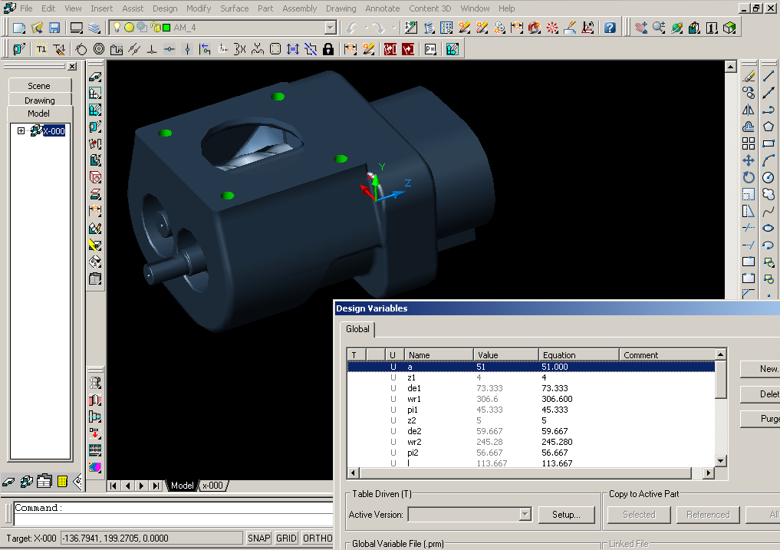Screen dimensions: 780x550
Task: Switch to the x-000 sheet tab
Action: pyautogui.click(x=212, y=486)
